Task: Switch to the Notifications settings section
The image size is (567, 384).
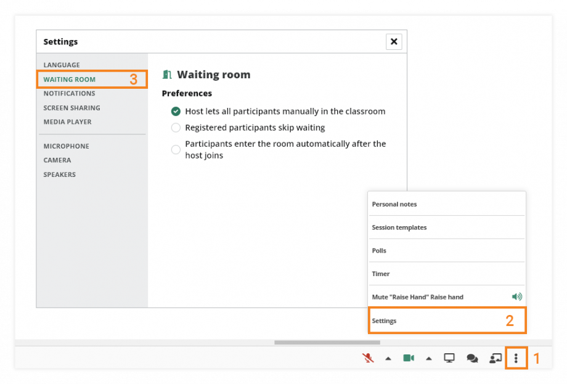Action: 68,93
